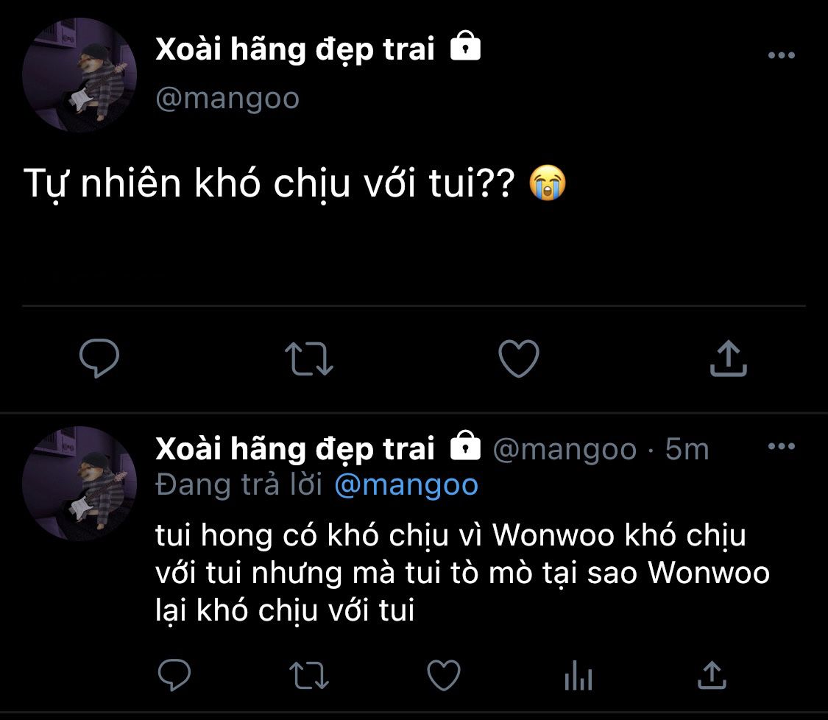This screenshot has width=828, height=720.
Task: Like the Wonwoo reply tweet
Action: (x=444, y=675)
